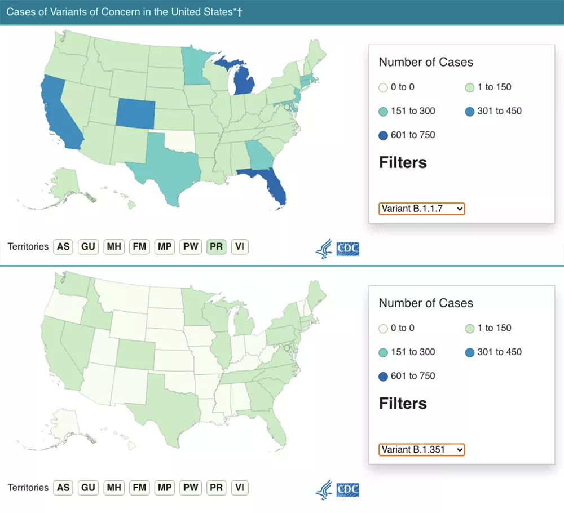Click California on the B.1.1.7 map
Screen dimensions: 564x513
point(58,113)
